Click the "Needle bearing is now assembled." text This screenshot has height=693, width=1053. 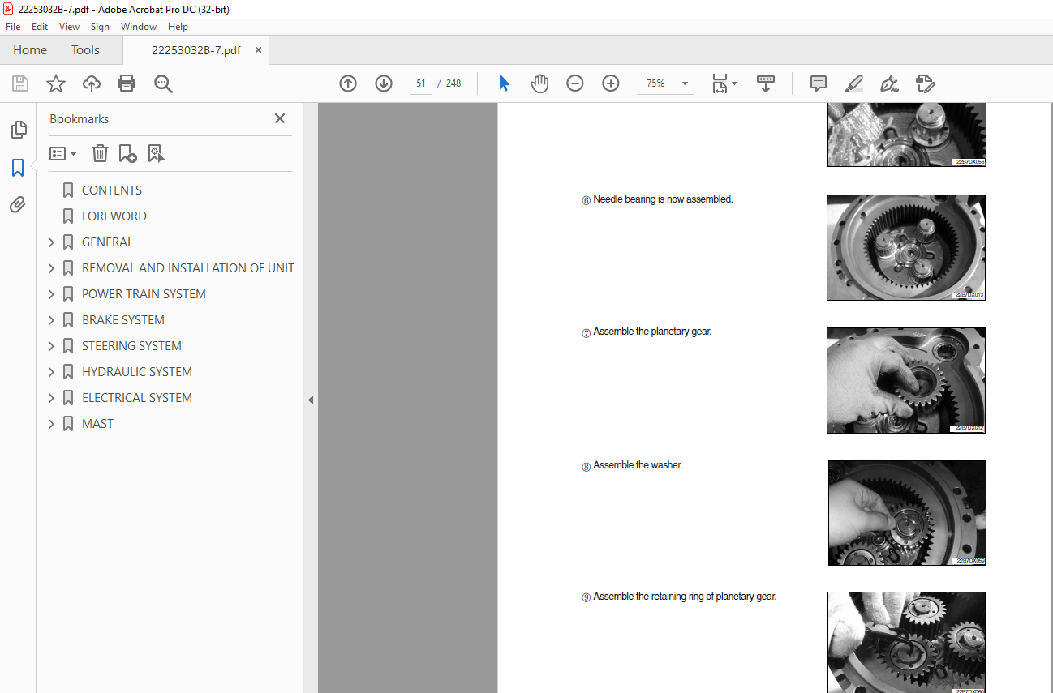(x=663, y=199)
